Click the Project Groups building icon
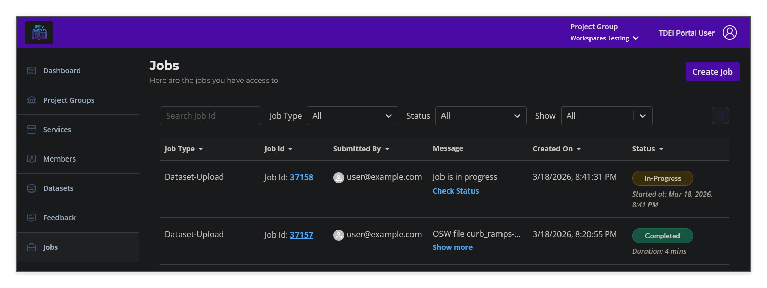This screenshot has height=288, width=767. (32, 100)
